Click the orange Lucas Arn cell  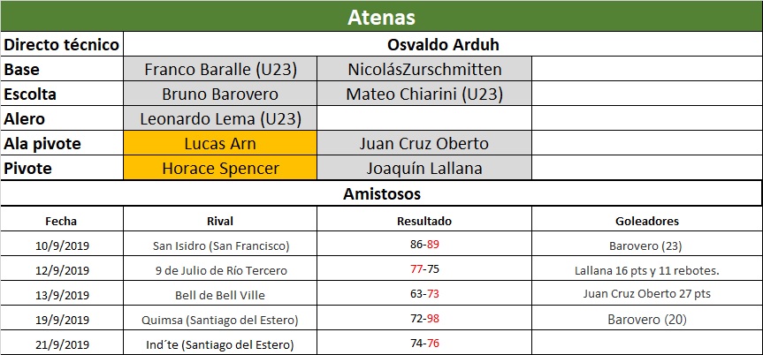220,143
